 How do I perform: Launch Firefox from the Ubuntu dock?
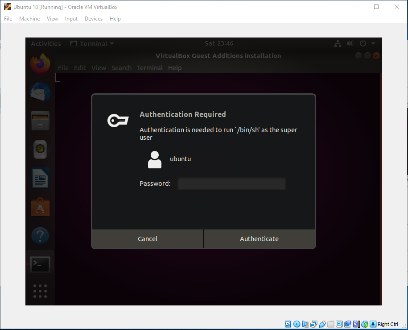pyautogui.click(x=40, y=63)
